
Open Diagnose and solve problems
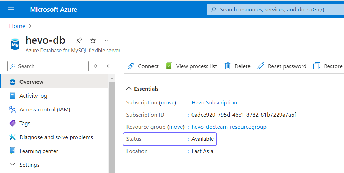[x=56, y=137]
